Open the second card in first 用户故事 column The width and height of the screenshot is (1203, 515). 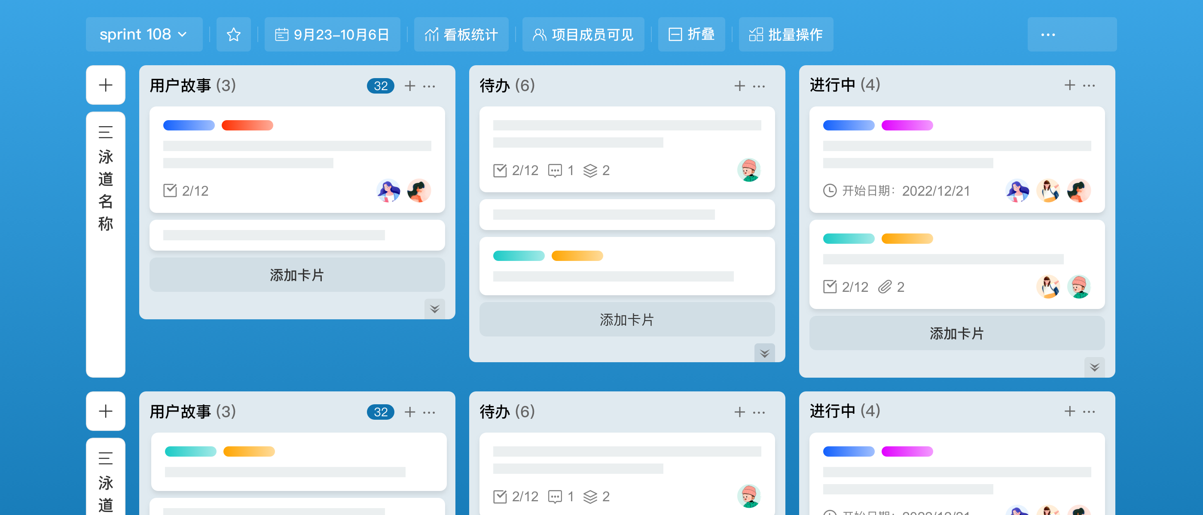(x=297, y=235)
